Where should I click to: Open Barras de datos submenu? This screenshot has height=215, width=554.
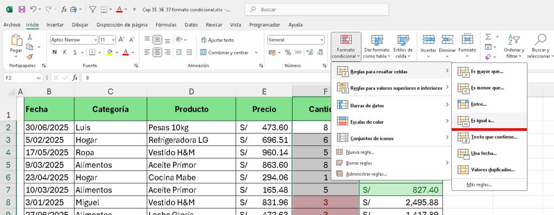click(x=392, y=105)
